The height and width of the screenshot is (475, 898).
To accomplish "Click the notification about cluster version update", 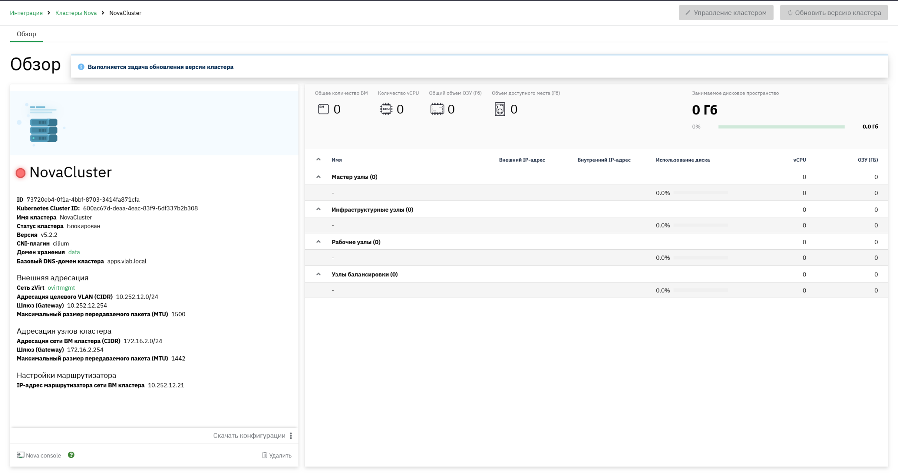I will (479, 67).
